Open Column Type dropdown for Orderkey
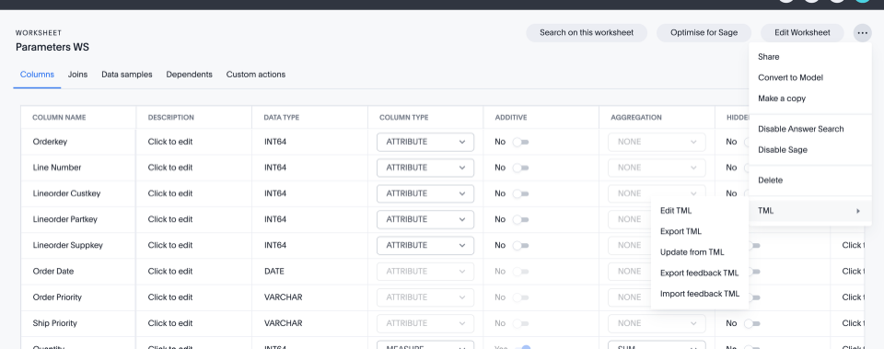 (x=425, y=142)
